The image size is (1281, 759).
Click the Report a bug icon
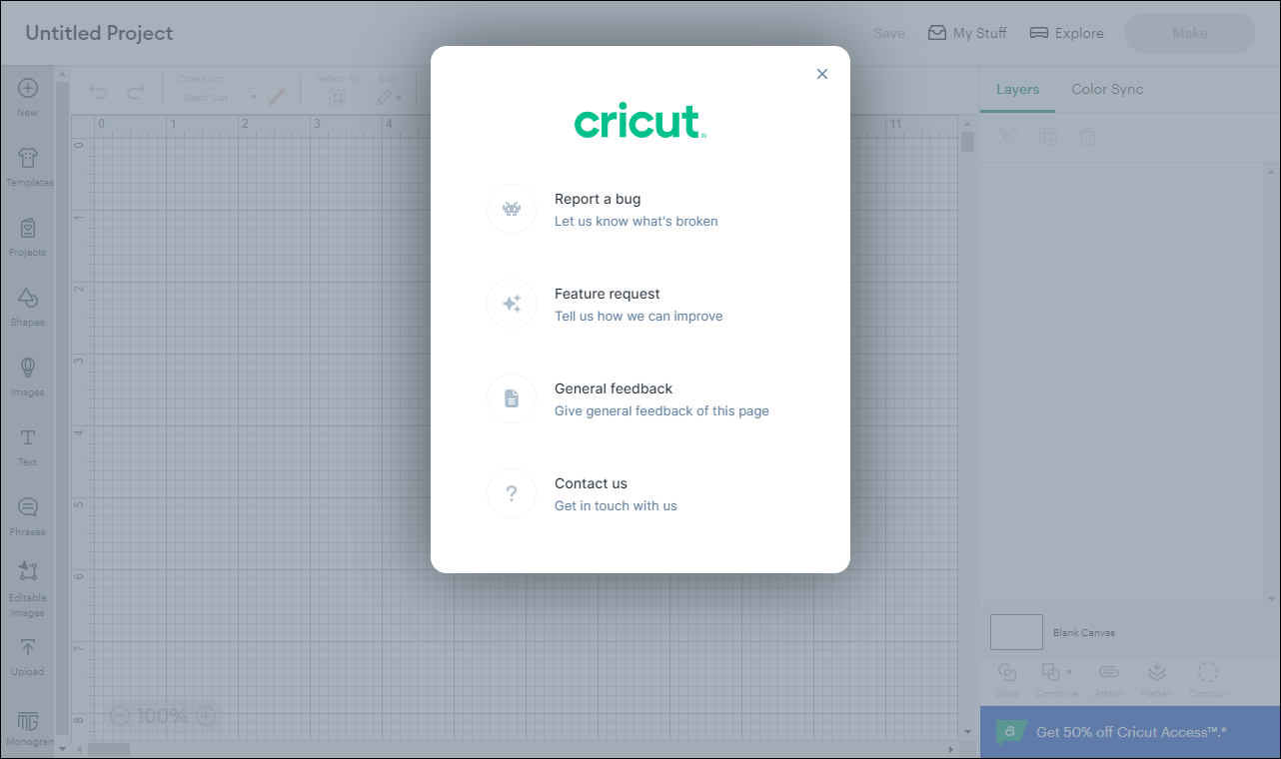coord(512,209)
